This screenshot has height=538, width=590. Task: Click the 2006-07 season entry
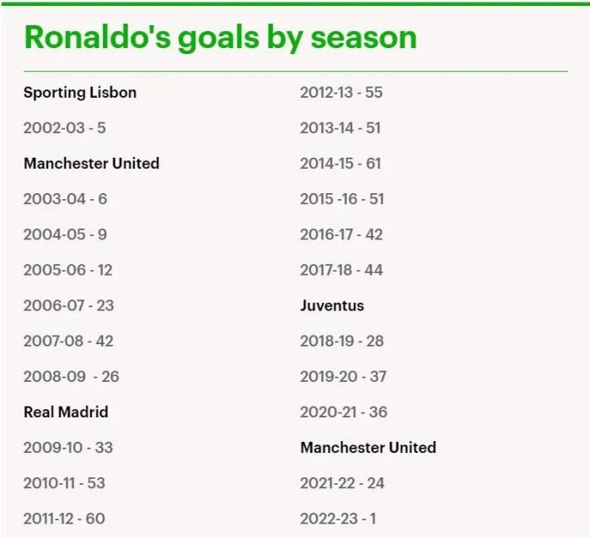point(68,305)
